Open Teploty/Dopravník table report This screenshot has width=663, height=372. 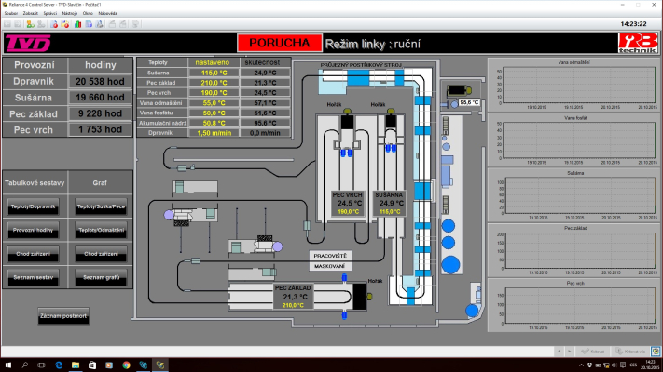pos(33,206)
